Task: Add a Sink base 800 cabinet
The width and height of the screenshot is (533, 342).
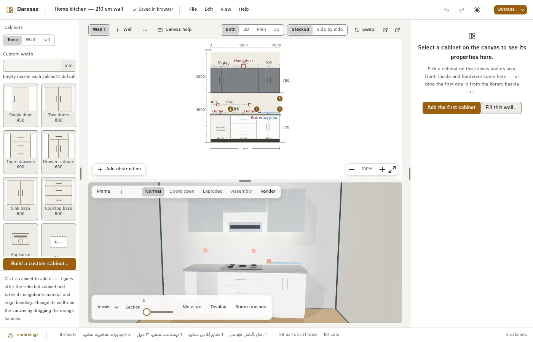Action: 21,199
